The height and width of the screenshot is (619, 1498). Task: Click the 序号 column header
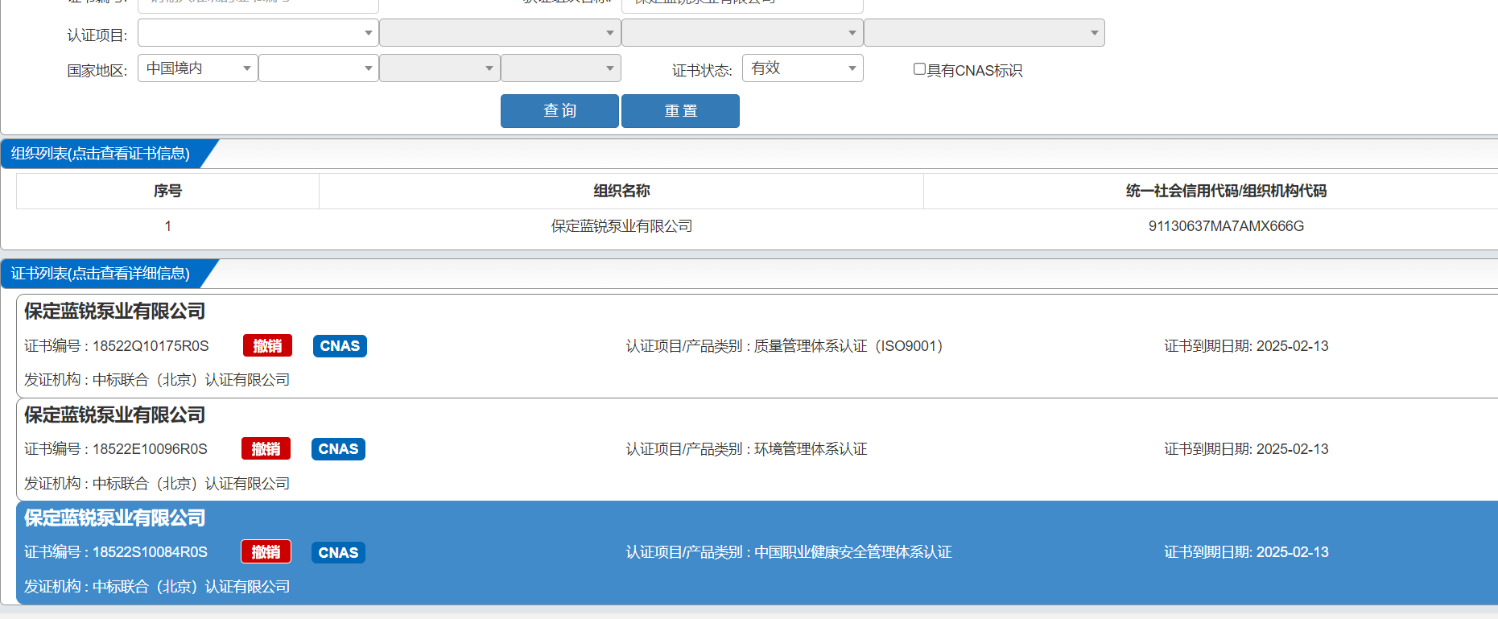tap(167, 191)
